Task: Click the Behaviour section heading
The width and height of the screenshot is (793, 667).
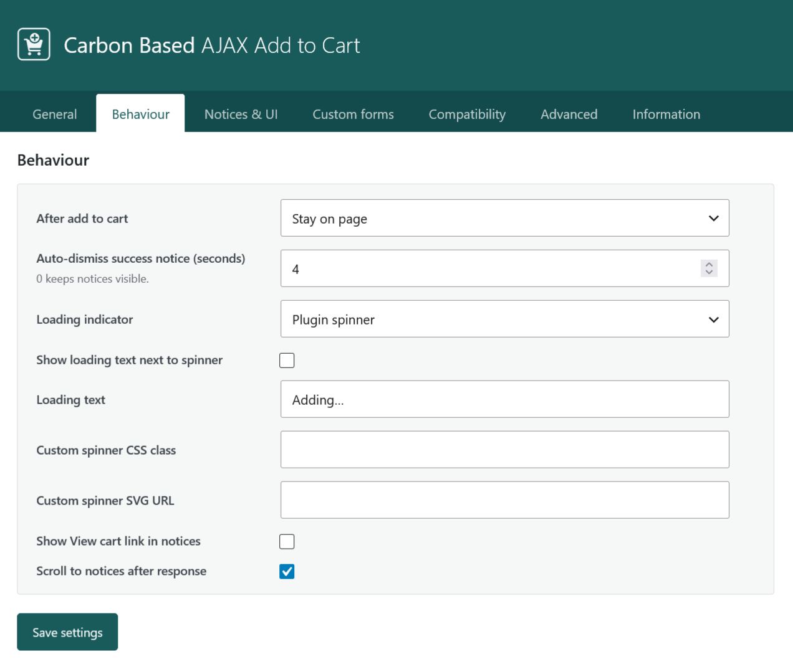Action: point(53,160)
